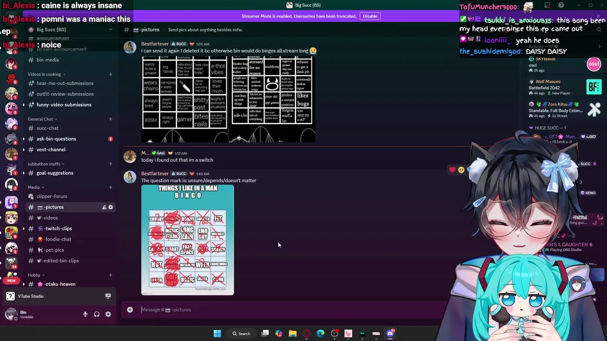Image resolution: width=607 pixels, height=341 pixels.
Task: Open the pet-pics channel
Action: click(70, 250)
